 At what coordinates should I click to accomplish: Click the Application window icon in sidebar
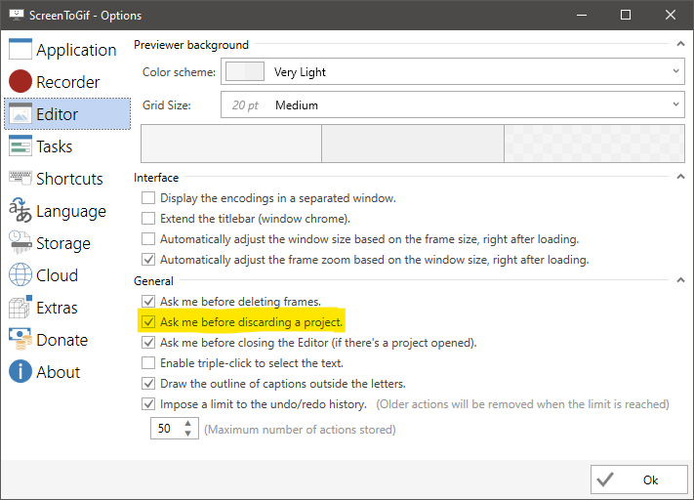click(x=20, y=49)
